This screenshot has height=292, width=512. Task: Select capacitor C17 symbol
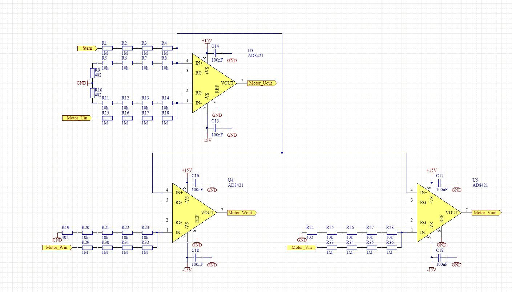(x=439, y=183)
